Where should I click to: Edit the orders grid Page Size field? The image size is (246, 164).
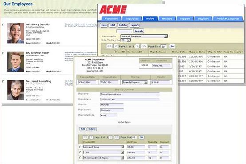click(x=163, y=47)
